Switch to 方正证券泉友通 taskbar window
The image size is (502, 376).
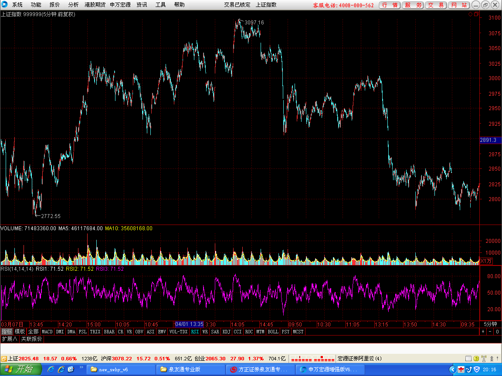[x=260, y=369]
